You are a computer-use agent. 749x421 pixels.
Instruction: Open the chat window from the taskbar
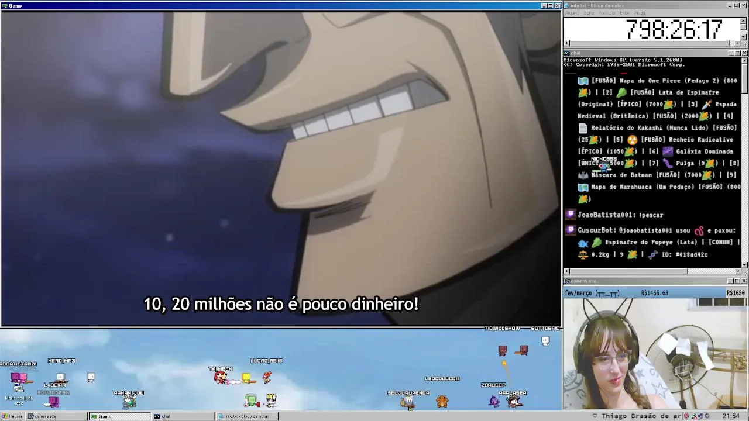[x=183, y=416]
